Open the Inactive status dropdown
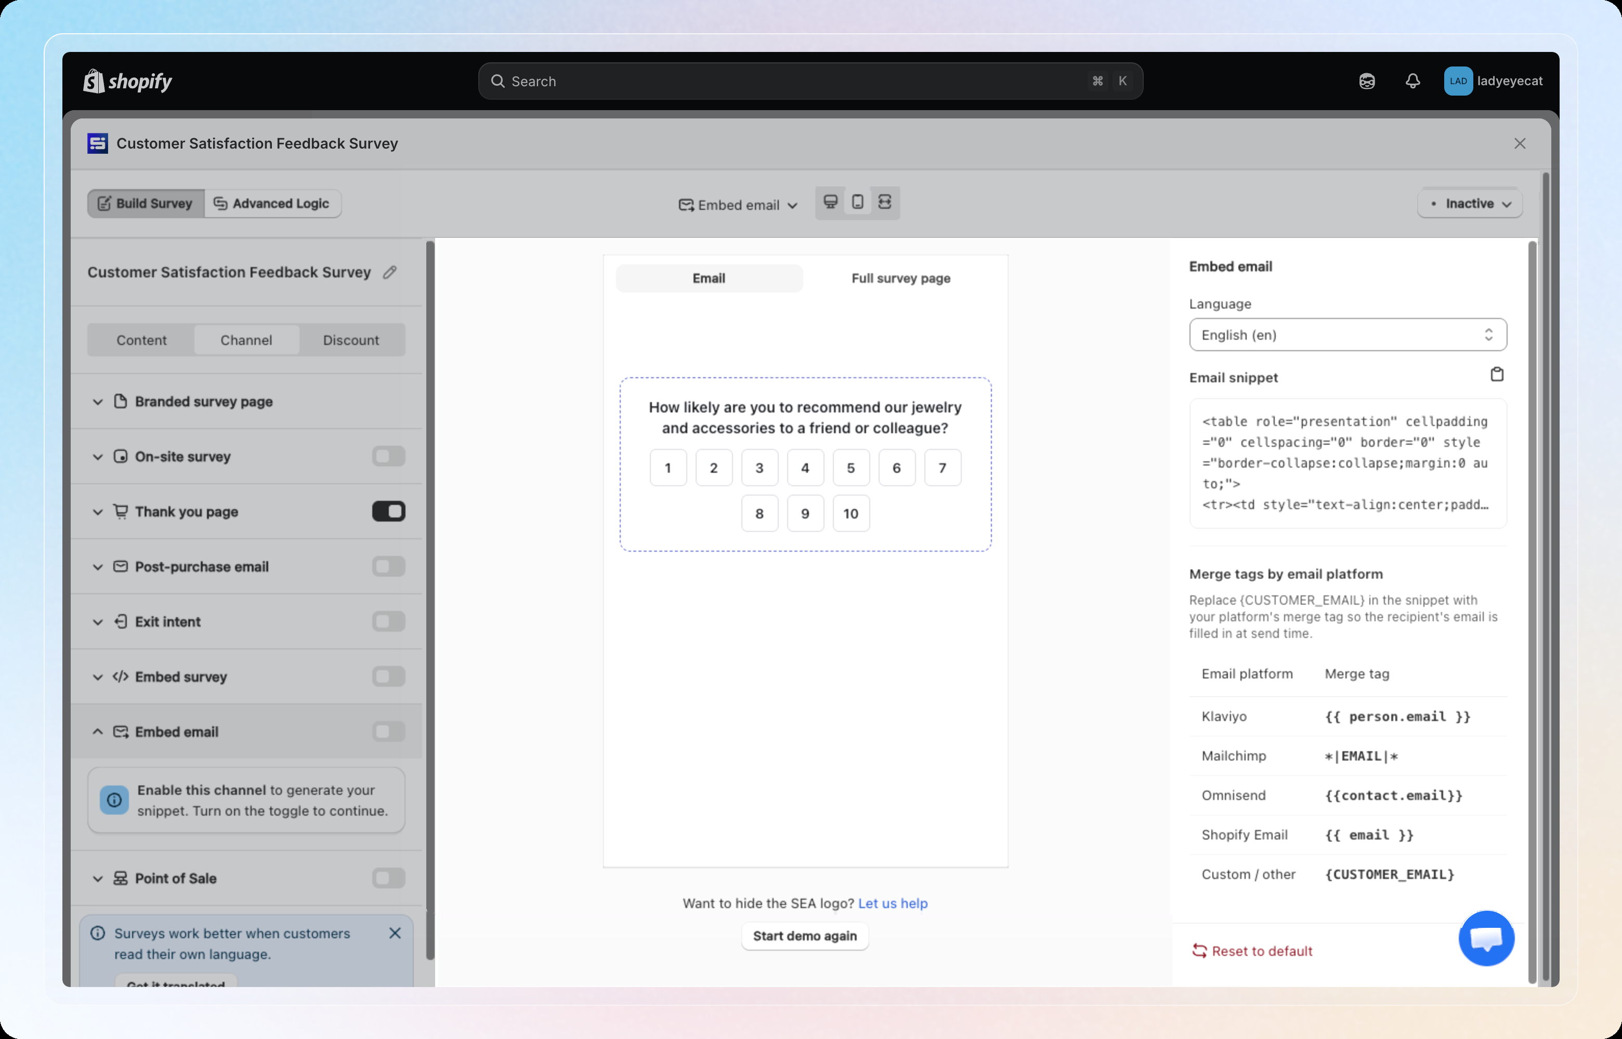 click(x=1470, y=204)
